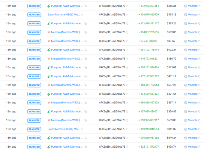Viewport: 204px width, 150px height.
Task: Click Momota token icon in $89.06 row
Action: (186, 41)
